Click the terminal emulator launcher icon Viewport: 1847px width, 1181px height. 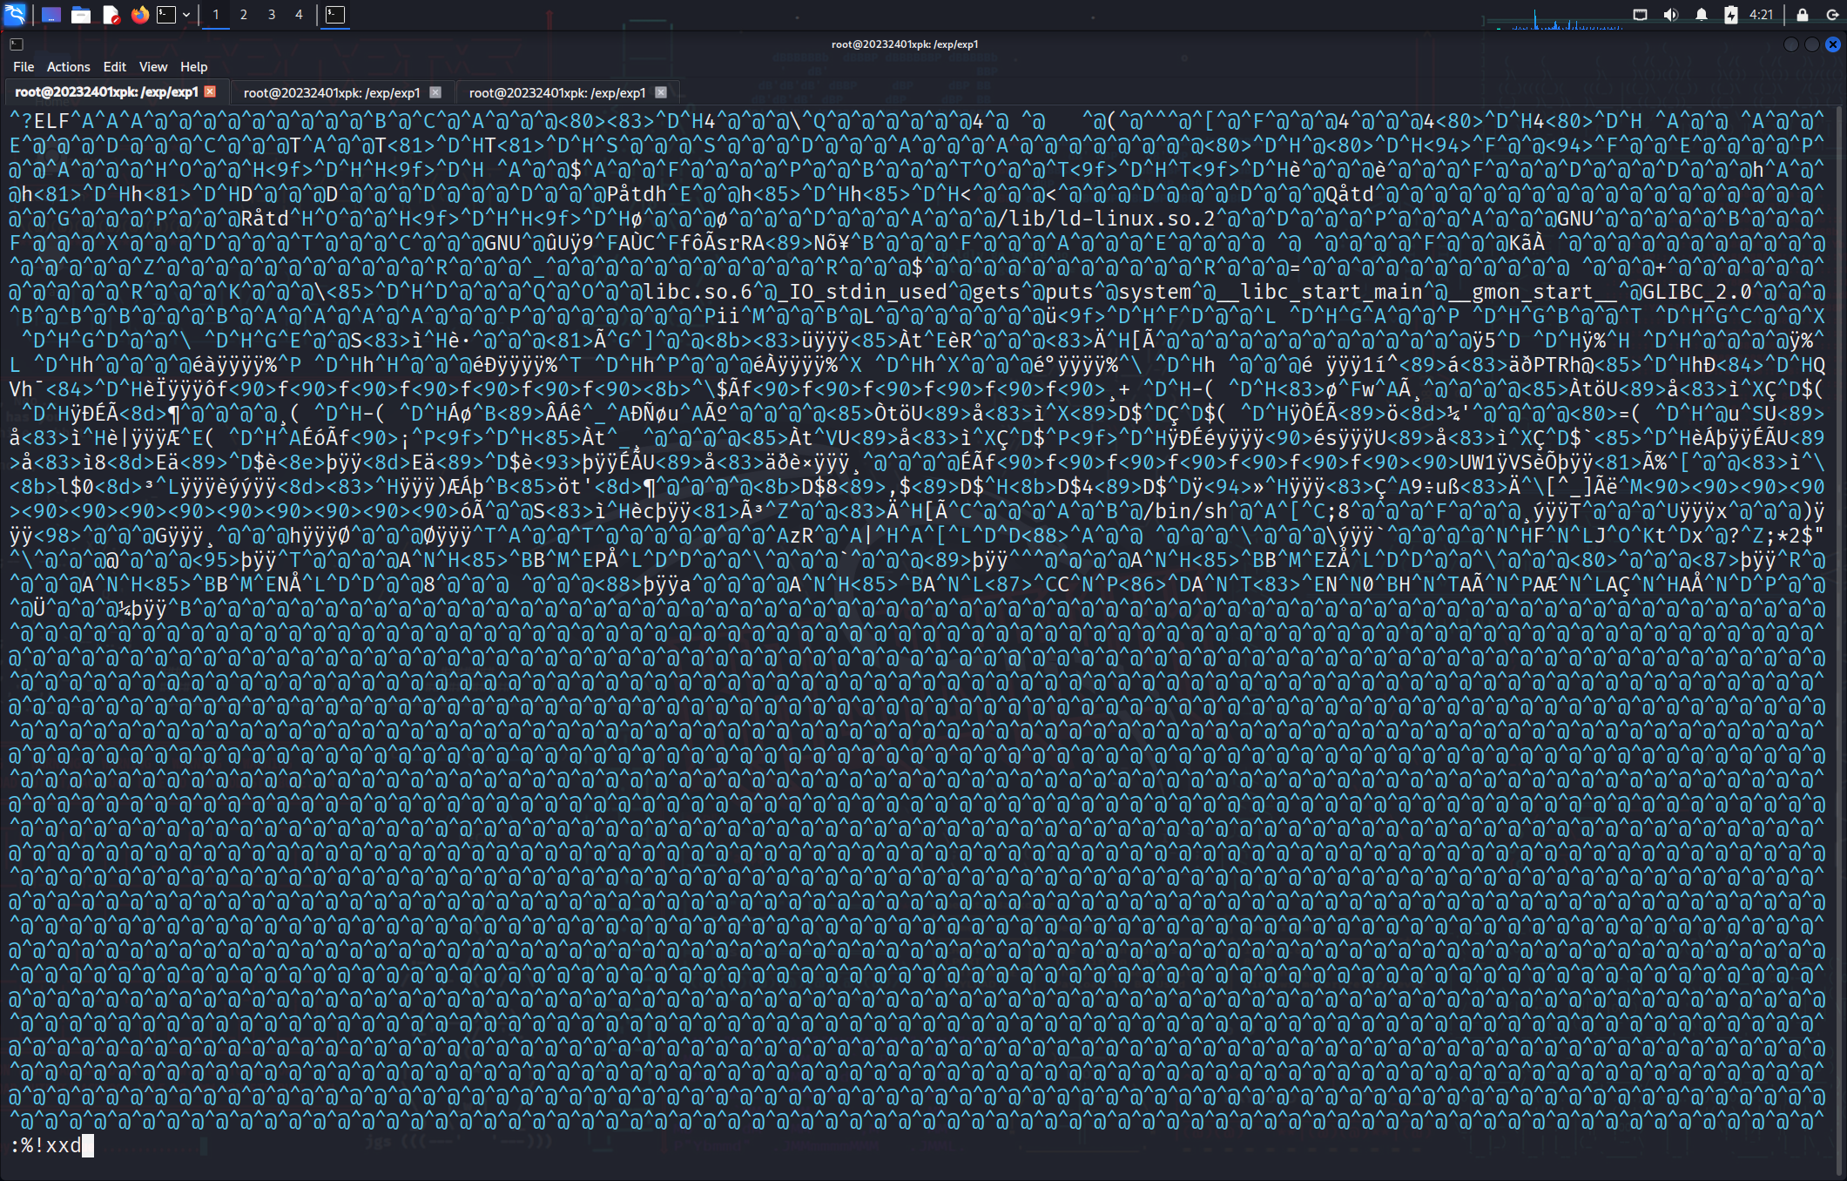point(166,15)
